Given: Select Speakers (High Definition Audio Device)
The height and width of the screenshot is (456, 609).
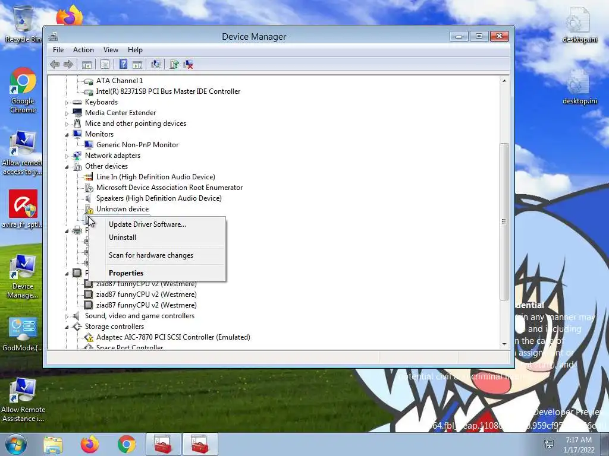Looking at the screenshot, I should point(159,198).
